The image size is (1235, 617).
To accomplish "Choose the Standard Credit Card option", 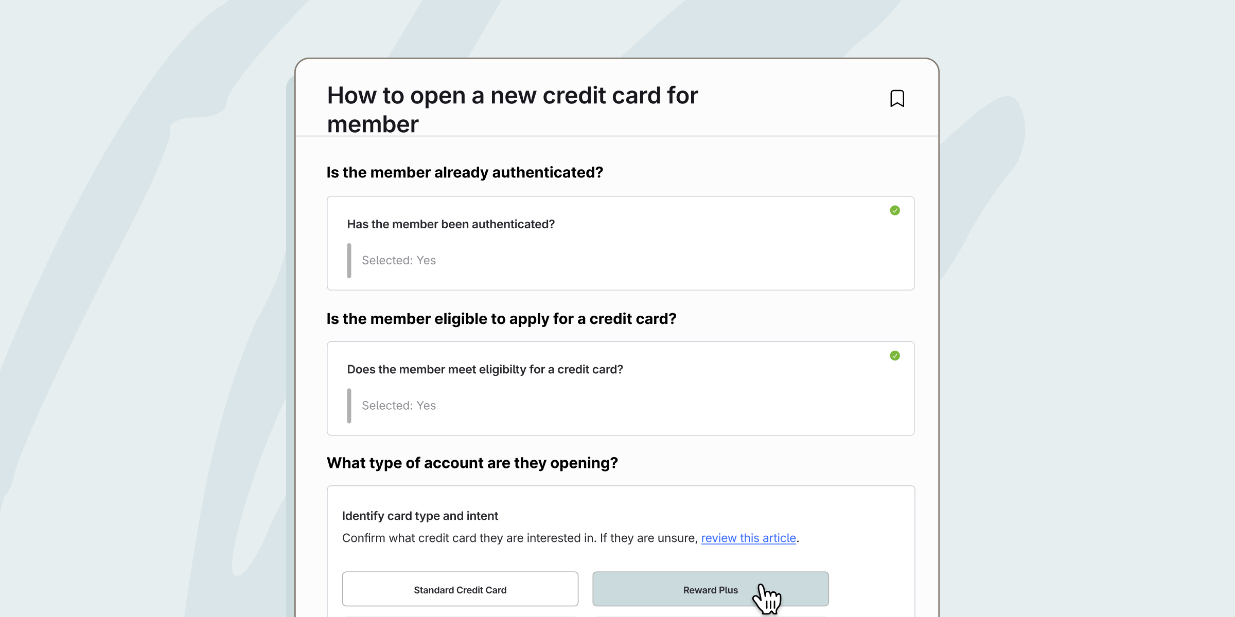I will tap(460, 589).
